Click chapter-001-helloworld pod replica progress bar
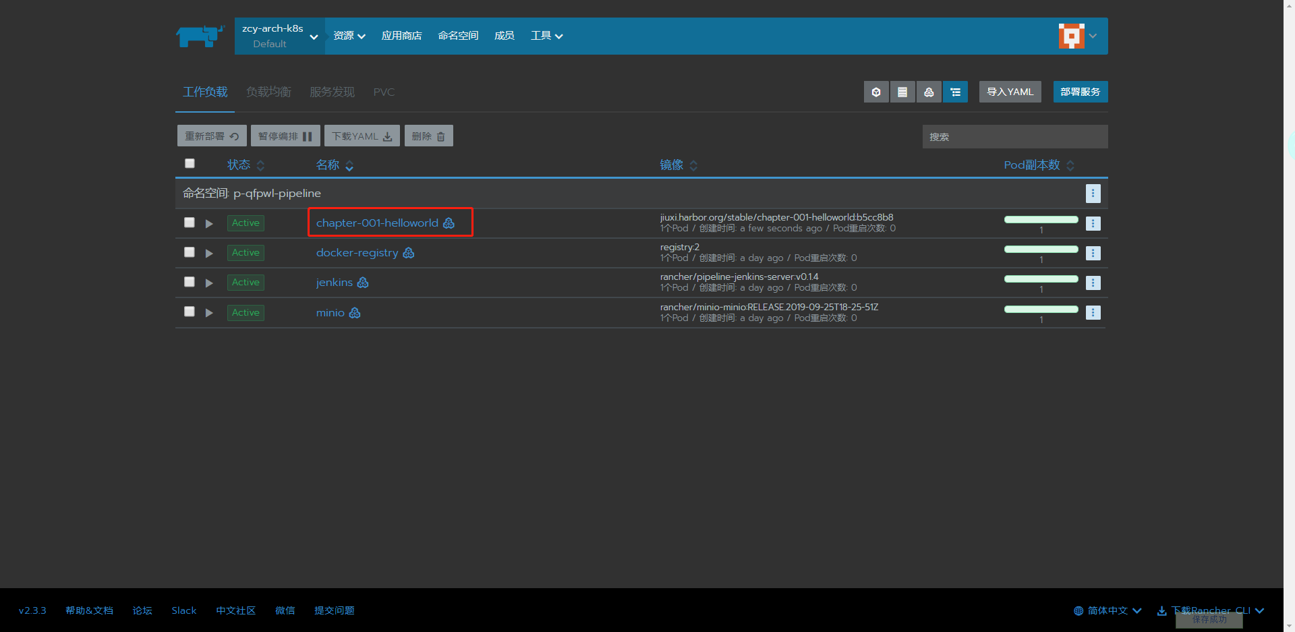This screenshot has height=632, width=1295. tap(1041, 219)
